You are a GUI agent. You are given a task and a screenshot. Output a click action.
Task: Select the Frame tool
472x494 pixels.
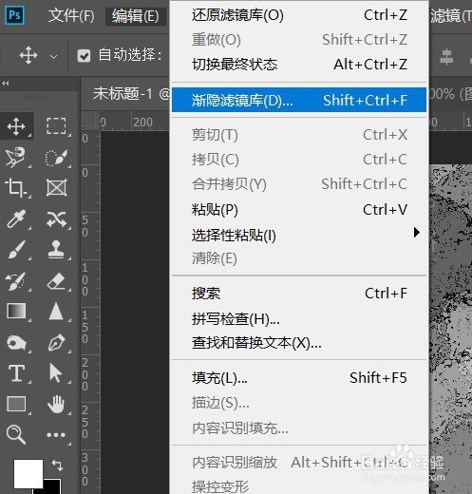tap(56, 187)
